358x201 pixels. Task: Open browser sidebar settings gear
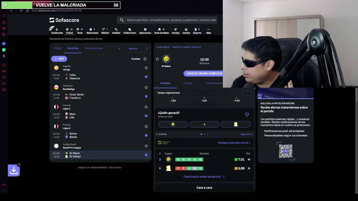coord(4,90)
